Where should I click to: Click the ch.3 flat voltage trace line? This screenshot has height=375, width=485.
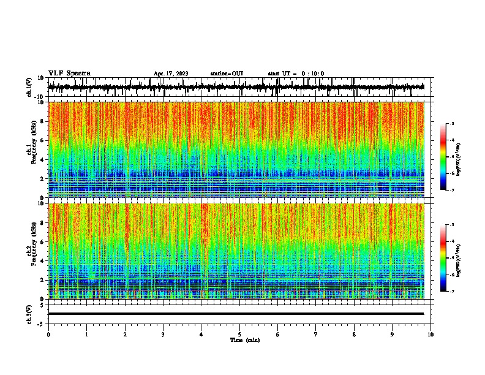click(x=236, y=314)
